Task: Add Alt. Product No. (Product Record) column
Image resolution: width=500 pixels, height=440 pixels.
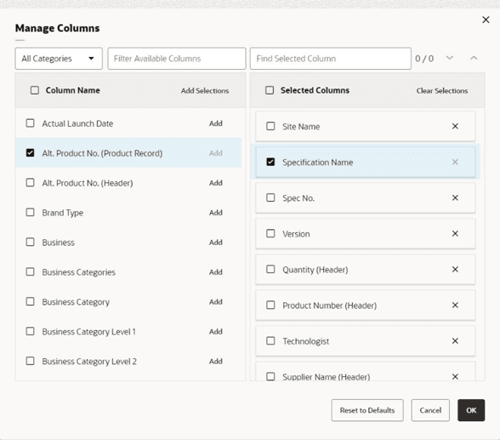Action: (x=216, y=153)
